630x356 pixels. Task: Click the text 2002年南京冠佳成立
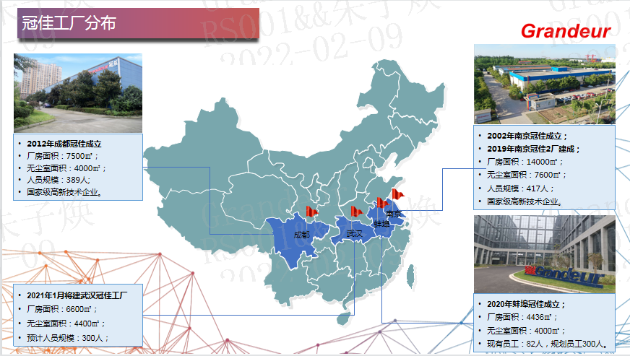pyautogui.click(x=527, y=136)
